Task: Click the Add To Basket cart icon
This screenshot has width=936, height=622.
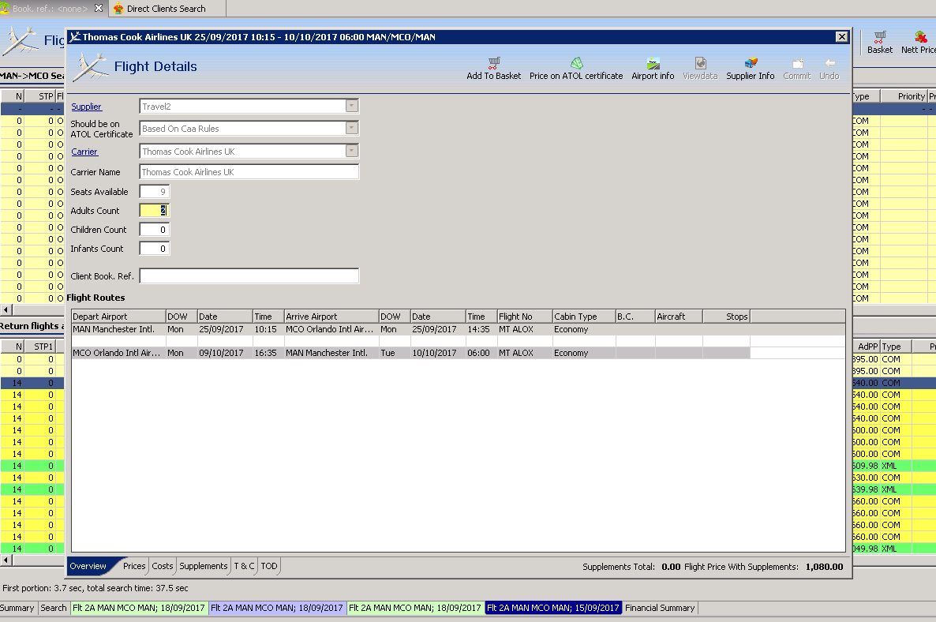Action: [494, 63]
